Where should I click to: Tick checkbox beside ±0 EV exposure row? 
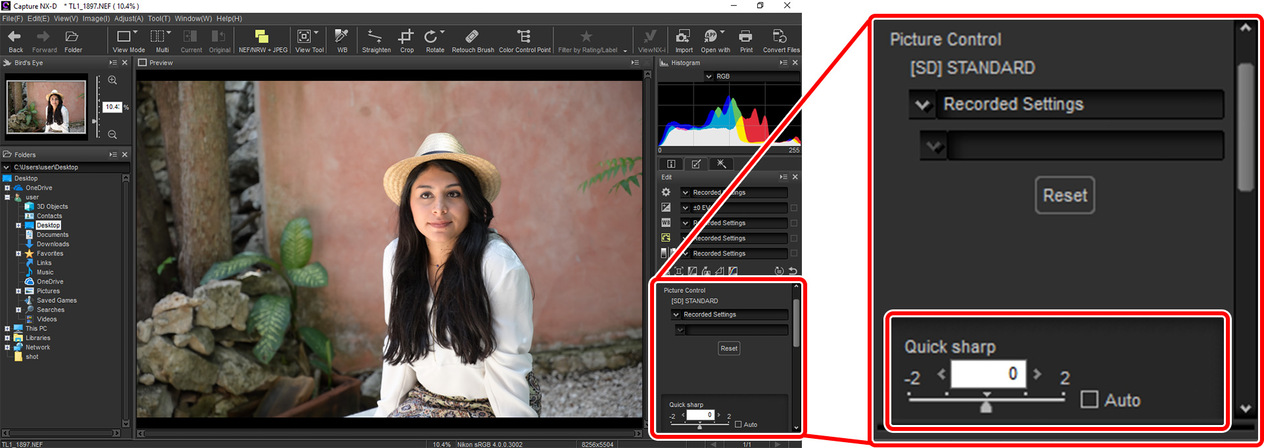pyautogui.click(x=794, y=208)
